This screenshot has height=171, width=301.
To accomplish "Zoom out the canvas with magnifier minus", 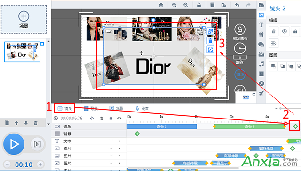I will point(186,5).
